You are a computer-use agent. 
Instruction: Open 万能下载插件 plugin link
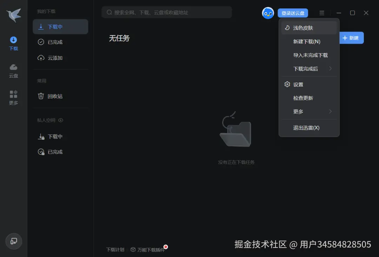pyautogui.click(x=148, y=250)
